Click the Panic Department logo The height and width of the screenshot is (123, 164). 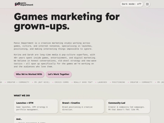point(24,4)
